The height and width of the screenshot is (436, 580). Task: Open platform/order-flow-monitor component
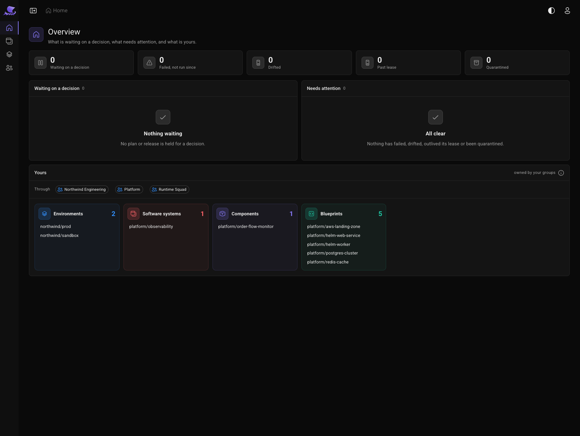click(x=246, y=227)
